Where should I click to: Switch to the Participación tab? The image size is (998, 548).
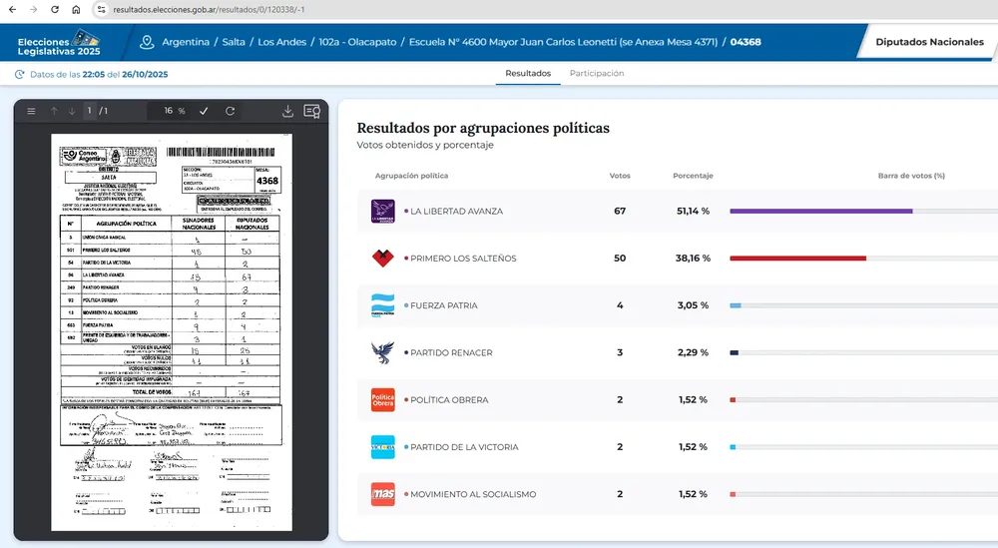coord(597,74)
